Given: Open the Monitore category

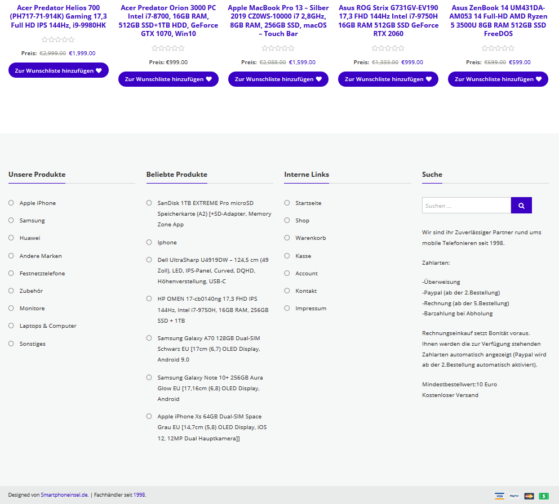Looking at the screenshot, I should pyautogui.click(x=32, y=308).
